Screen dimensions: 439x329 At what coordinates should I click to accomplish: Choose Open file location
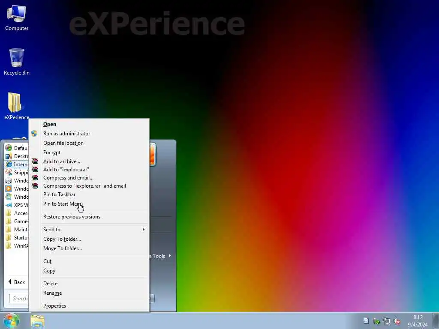(63, 143)
